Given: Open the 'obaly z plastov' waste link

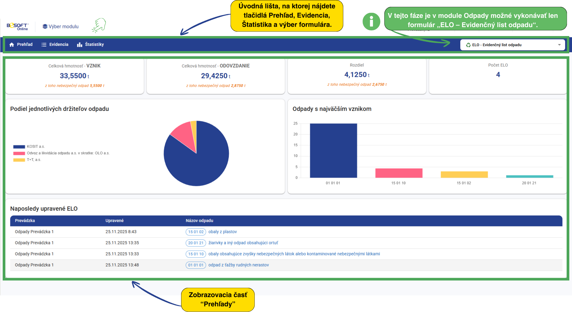Looking at the screenshot, I should tap(222, 232).
